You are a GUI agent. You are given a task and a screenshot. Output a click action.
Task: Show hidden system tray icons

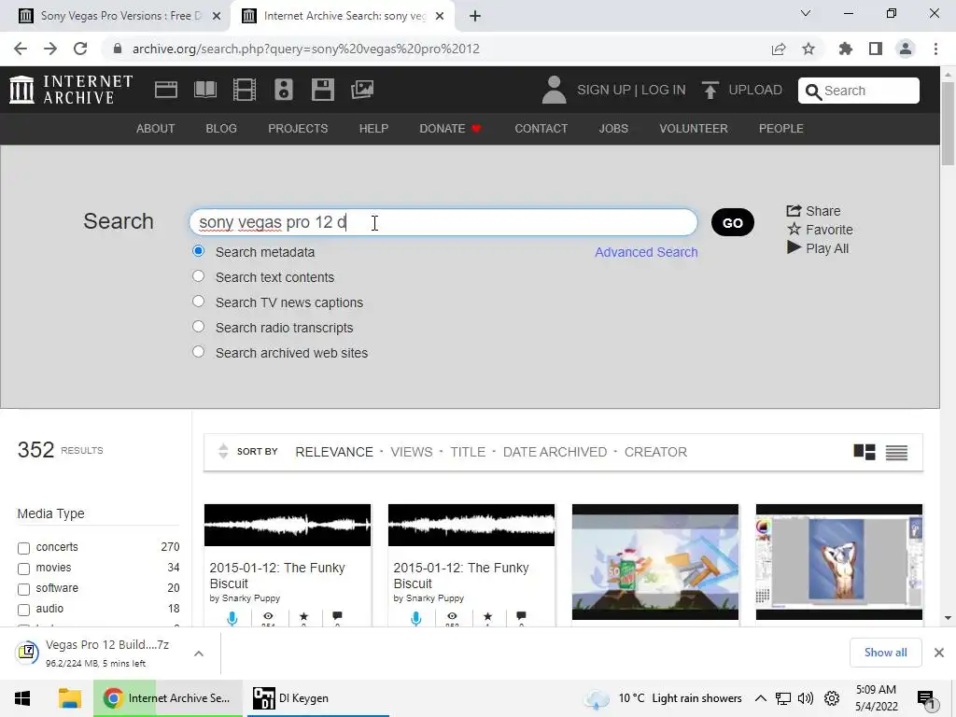point(760,698)
